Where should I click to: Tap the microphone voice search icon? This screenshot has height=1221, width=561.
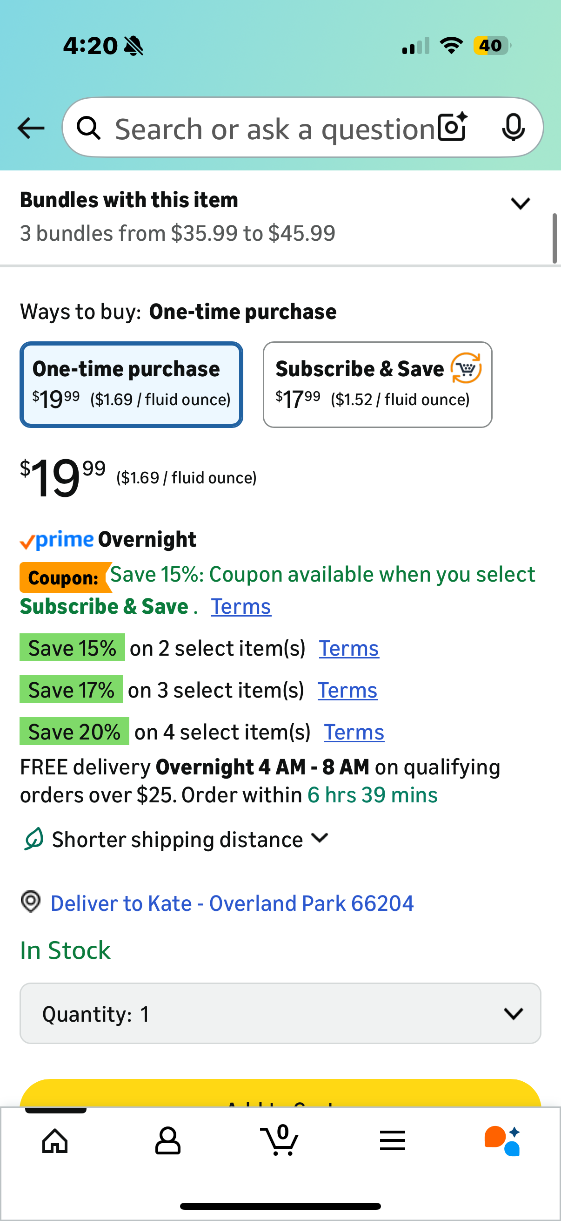(513, 128)
